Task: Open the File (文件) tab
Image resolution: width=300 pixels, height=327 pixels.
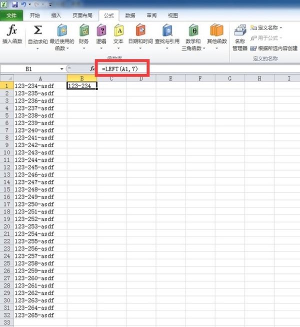Action: click(x=11, y=15)
